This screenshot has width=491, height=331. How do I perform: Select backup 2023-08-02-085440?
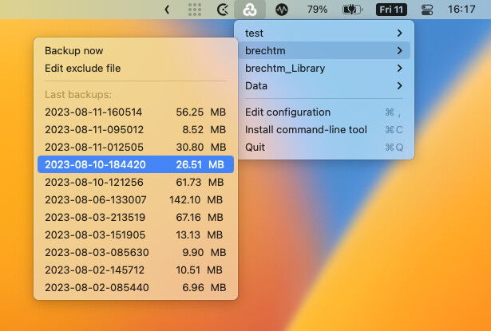136,287
